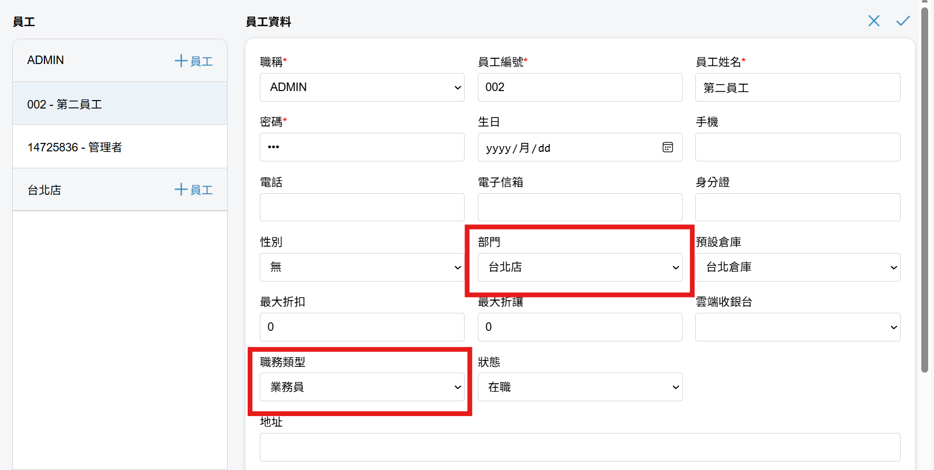Open the 職務類型 dropdown showing 業務員
The height and width of the screenshot is (470, 934).
pos(362,387)
